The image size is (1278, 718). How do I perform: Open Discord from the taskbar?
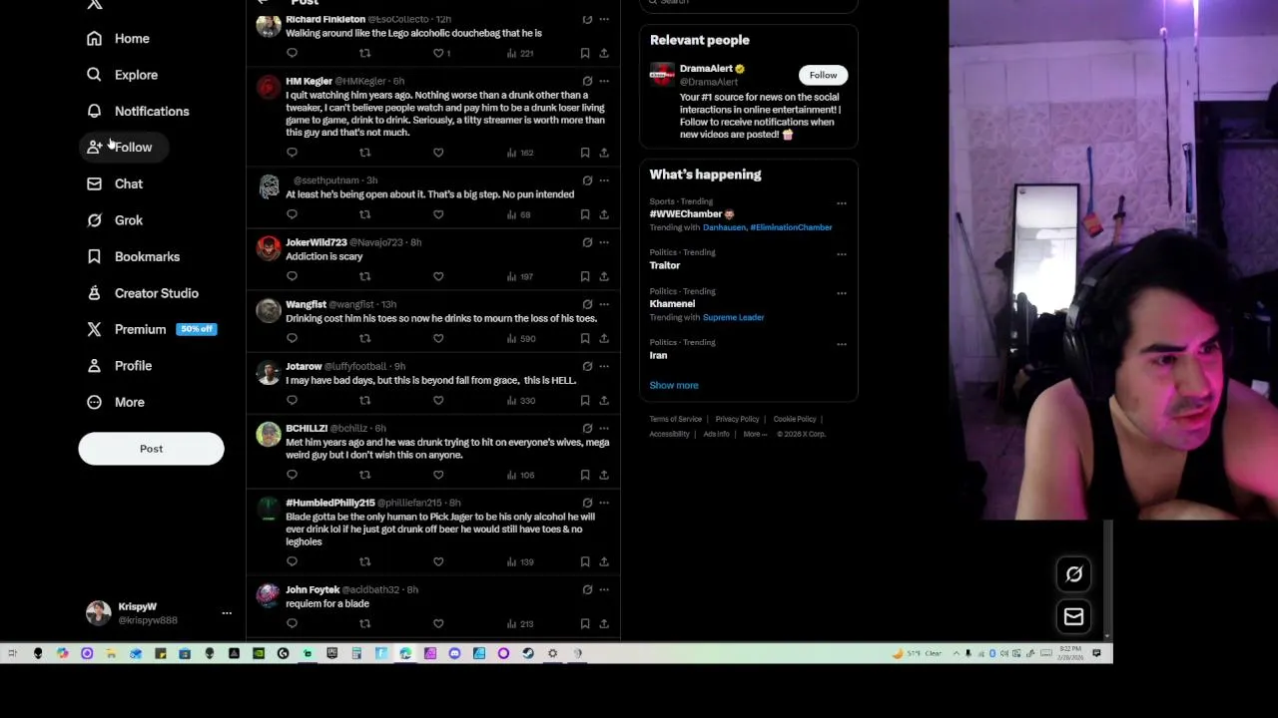tap(454, 654)
